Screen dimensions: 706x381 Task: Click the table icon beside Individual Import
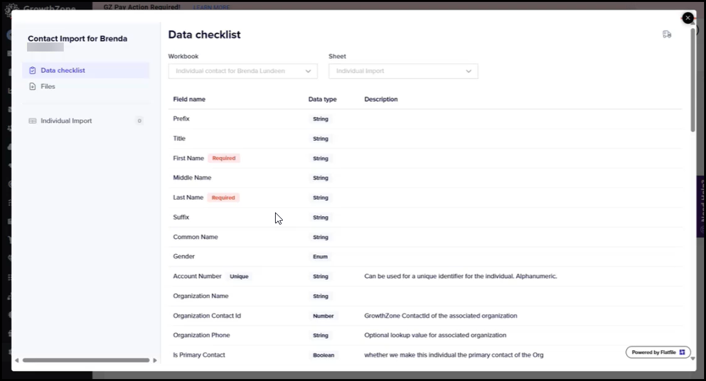pyautogui.click(x=32, y=121)
